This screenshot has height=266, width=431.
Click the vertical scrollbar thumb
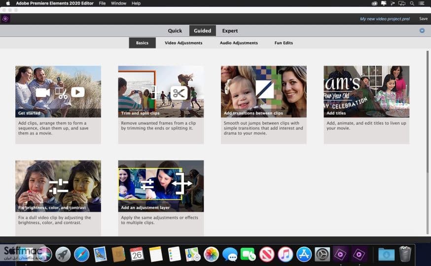tap(428, 111)
